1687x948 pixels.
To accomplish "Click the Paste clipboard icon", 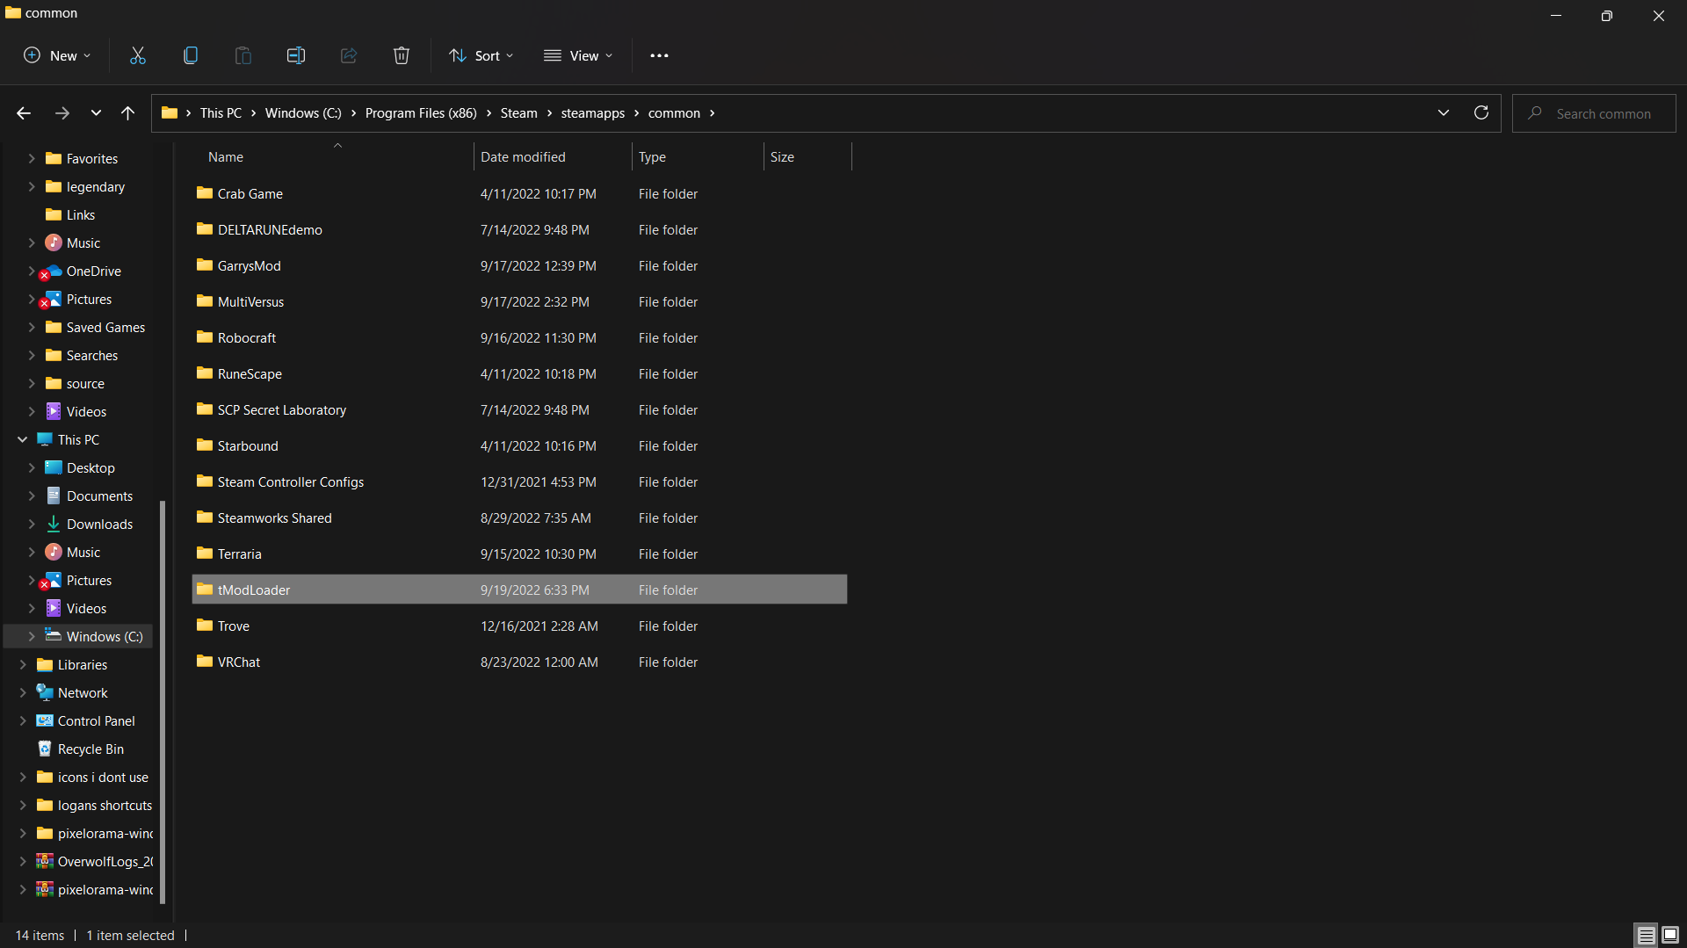I will [243, 55].
